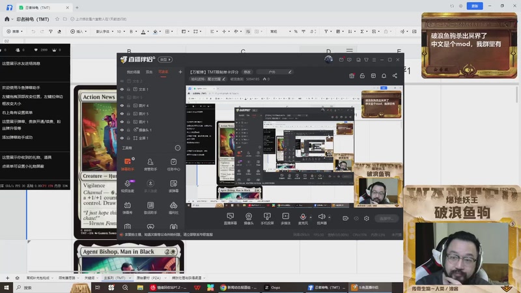Open the 任务中心 tool
521x293 pixels.
173,164
